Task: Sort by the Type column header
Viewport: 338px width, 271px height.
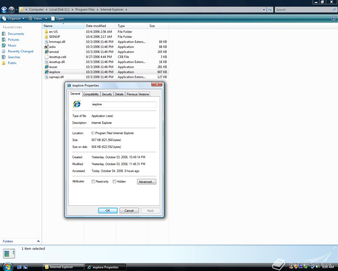Action: coord(132,26)
